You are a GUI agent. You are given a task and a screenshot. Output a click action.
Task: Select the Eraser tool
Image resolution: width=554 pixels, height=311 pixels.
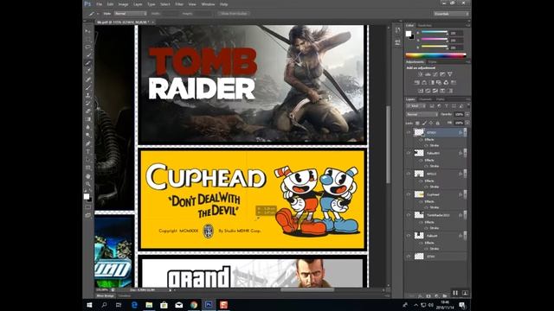87,111
